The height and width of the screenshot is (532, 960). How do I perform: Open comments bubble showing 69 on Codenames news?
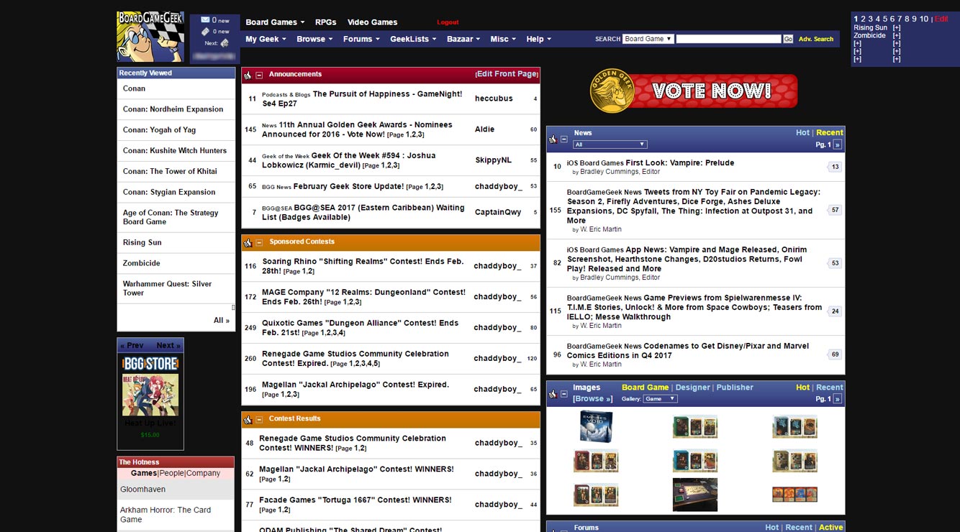point(835,354)
